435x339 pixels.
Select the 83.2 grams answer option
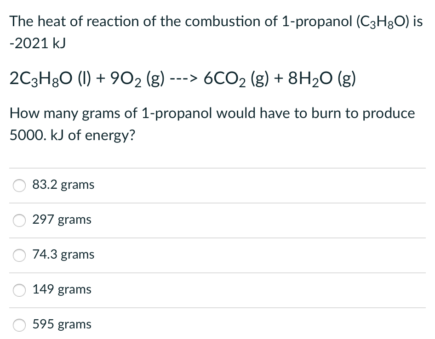tap(19, 186)
